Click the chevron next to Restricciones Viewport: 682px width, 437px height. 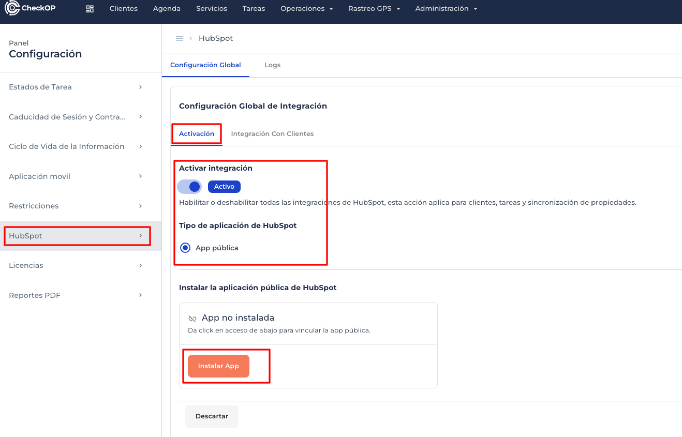click(x=140, y=206)
